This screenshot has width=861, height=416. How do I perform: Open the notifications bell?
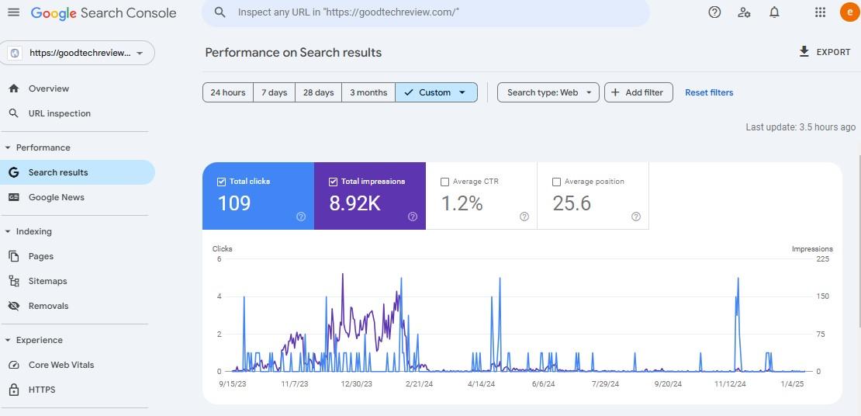[774, 12]
